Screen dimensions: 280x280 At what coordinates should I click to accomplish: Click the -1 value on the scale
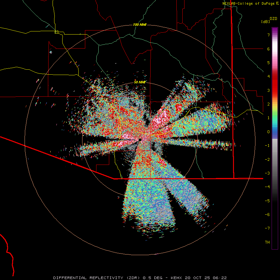tap(267, 146)
